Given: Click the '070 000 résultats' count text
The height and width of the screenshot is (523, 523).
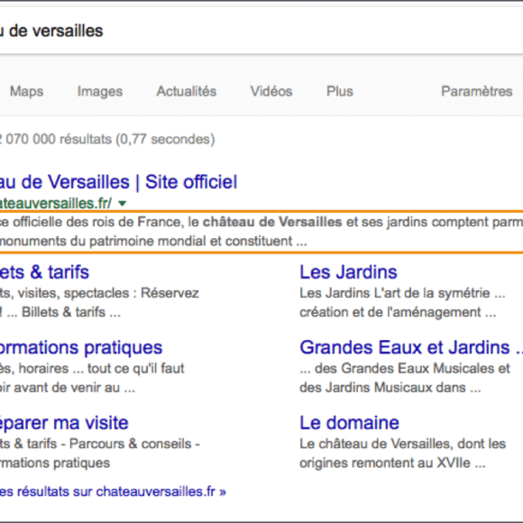Looking at the screenshot, I should 59,139.
